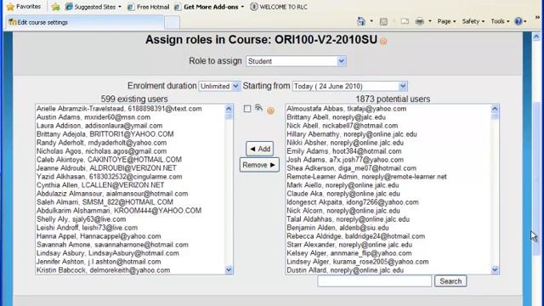Select Brittany Adejola in existing users
Screen dimensions: 544x306
click(x=130, y=134)
